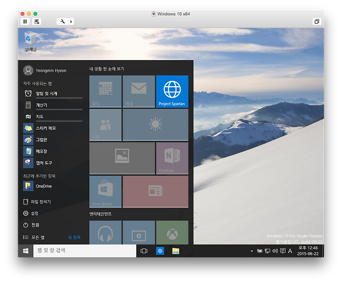
Task: Click 엔터테인먼트 group title
Action: click(101, 214)
